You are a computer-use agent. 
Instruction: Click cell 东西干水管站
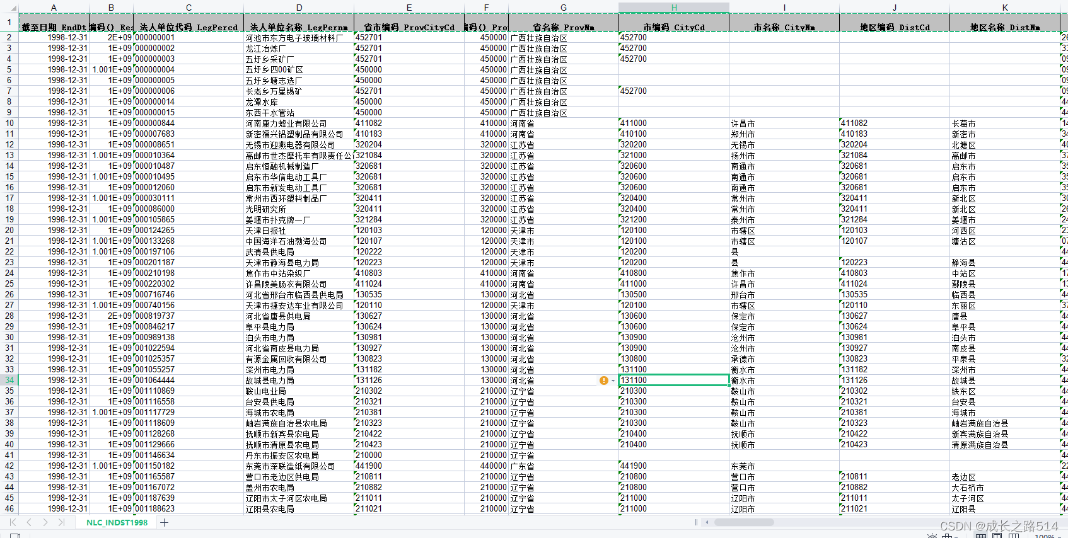coord(299,113)
